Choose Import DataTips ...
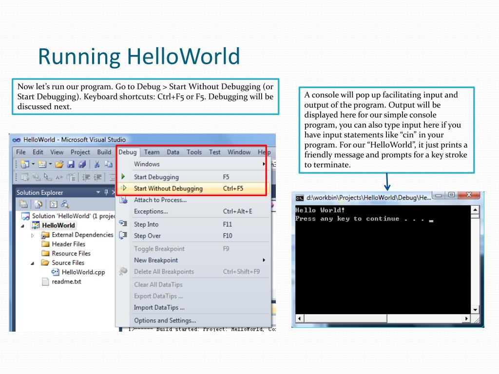The width and height of the screenshot is (499, 374). pyautogui.click(x=192, y=308)
